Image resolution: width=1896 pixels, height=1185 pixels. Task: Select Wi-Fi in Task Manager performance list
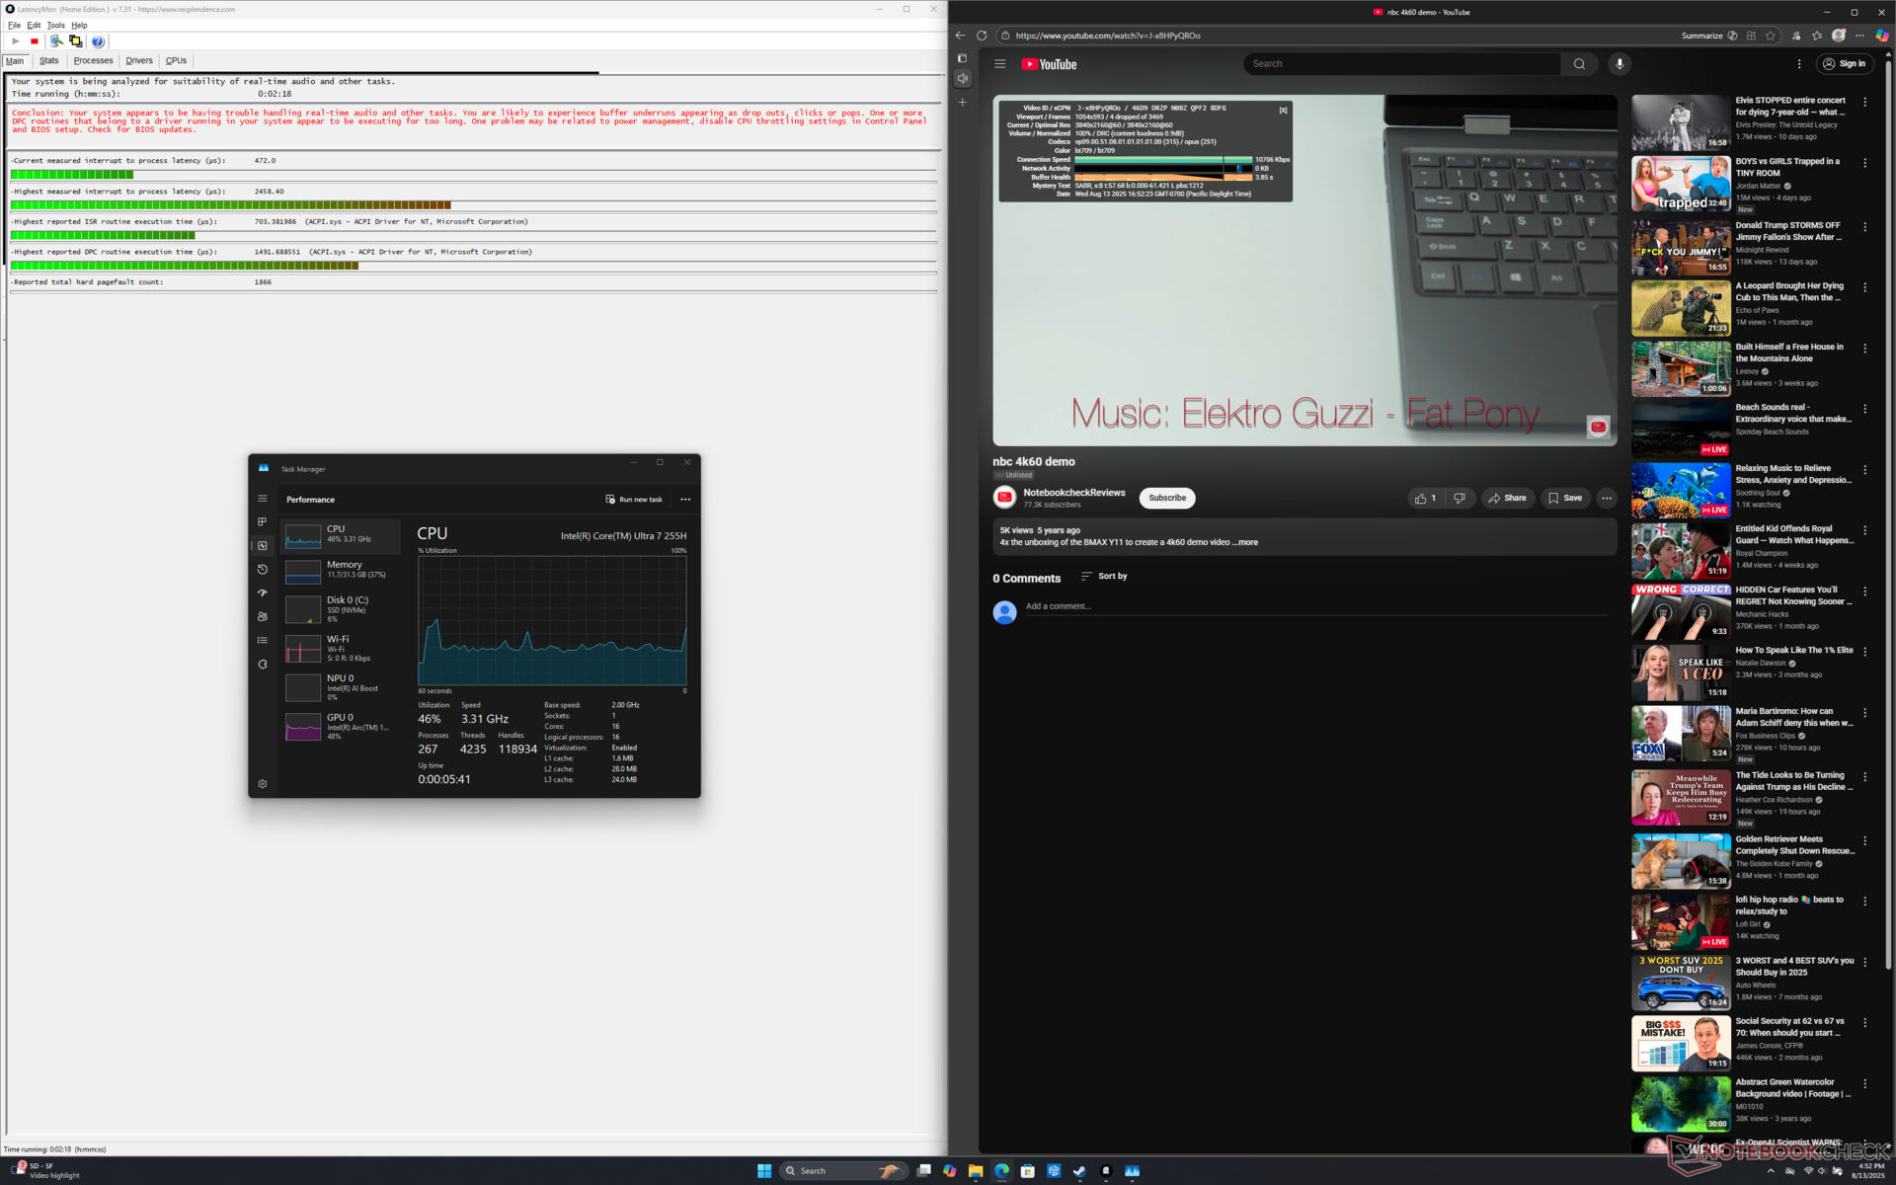click(x=341, y=648)
